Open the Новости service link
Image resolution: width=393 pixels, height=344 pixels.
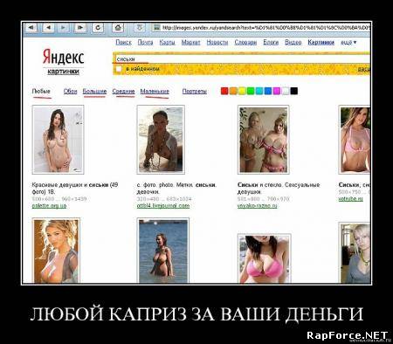(x=217, y=43)
